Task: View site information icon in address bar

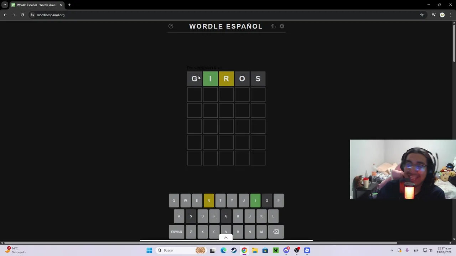Action: tap(32, 15)
